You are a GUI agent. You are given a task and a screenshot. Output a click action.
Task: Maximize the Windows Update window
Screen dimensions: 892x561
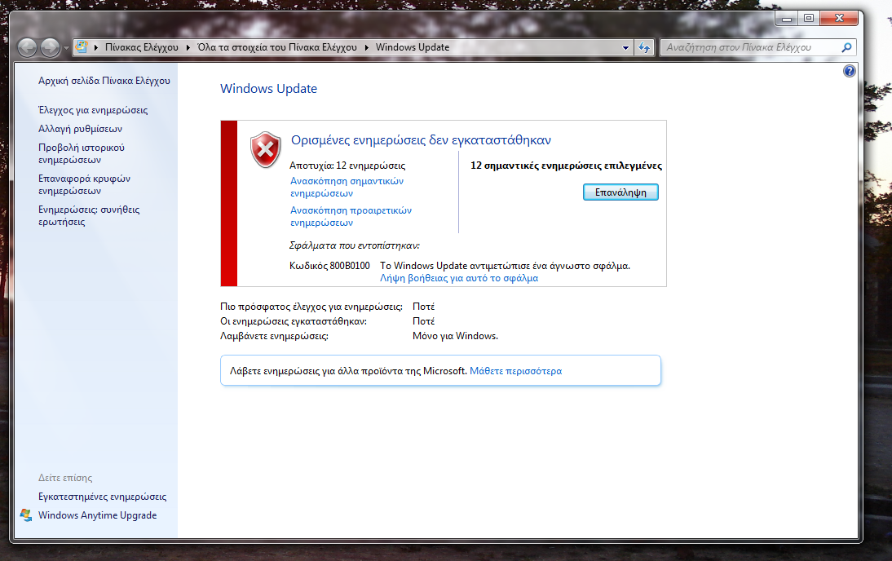tap(808, 18)
